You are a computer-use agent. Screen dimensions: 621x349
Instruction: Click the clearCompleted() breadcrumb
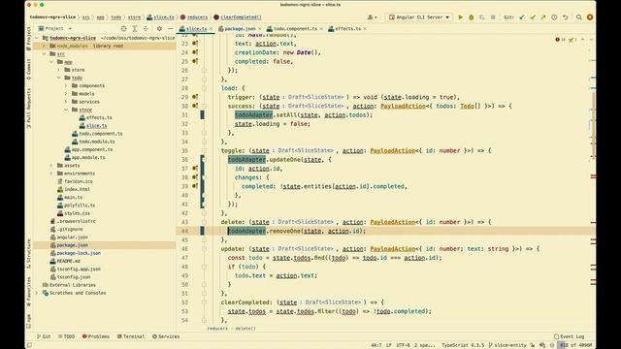click(238, 17)
